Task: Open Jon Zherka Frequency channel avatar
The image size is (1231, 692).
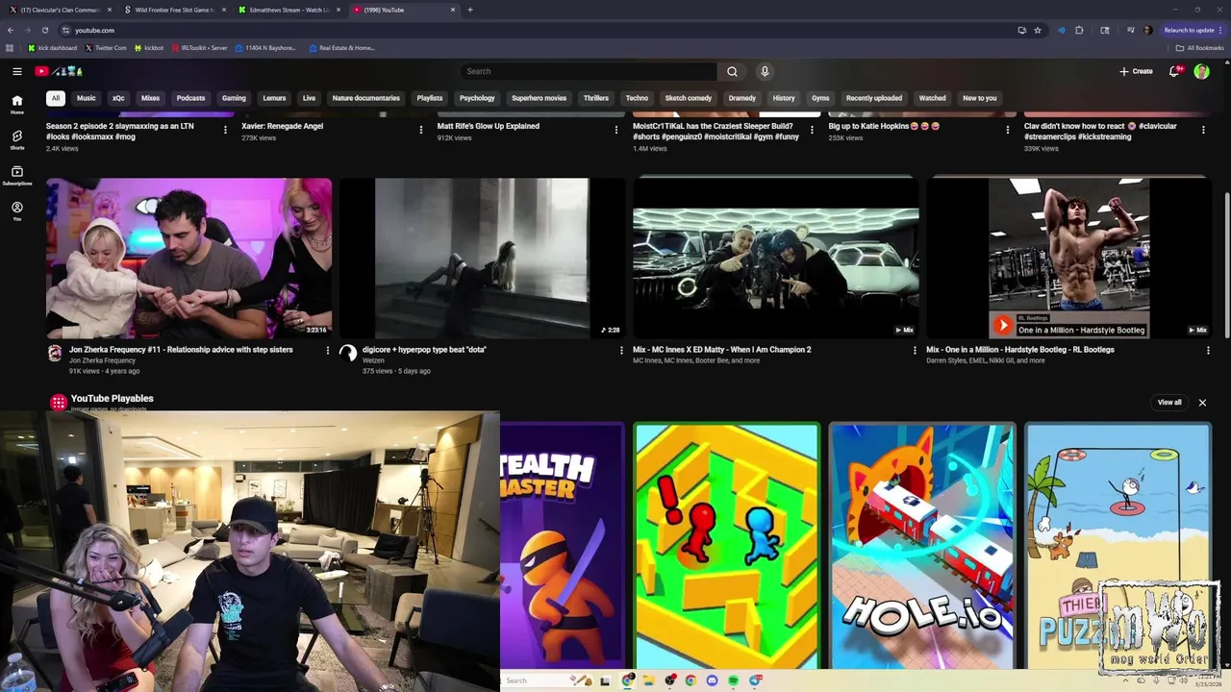Action: [x=56, y=353]
